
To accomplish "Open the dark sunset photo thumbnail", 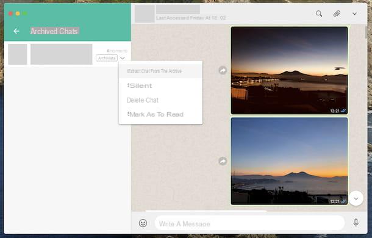I will [x=289, y=70].
